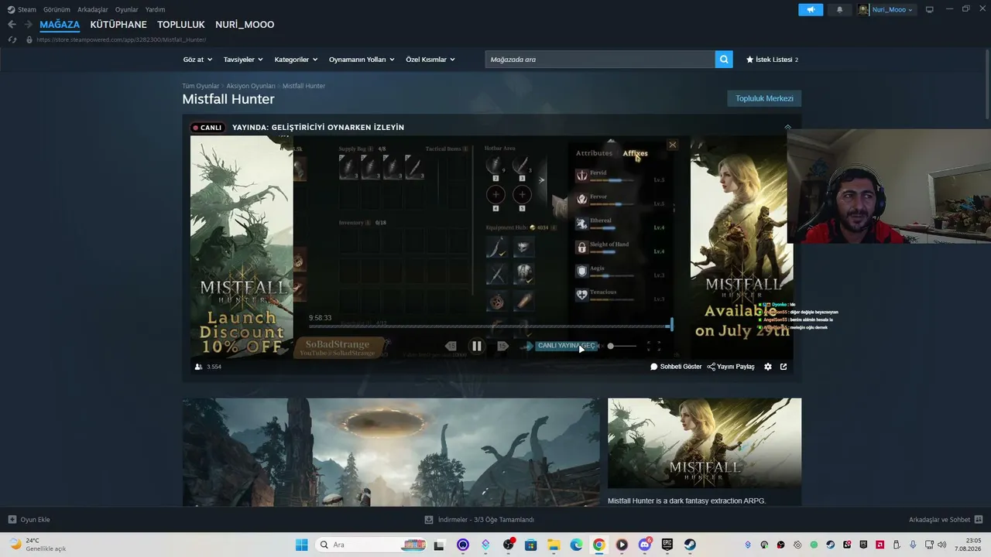Open the Oyunlar menu
The width and height of the screenshot is (991, 557).
point(127,10)
